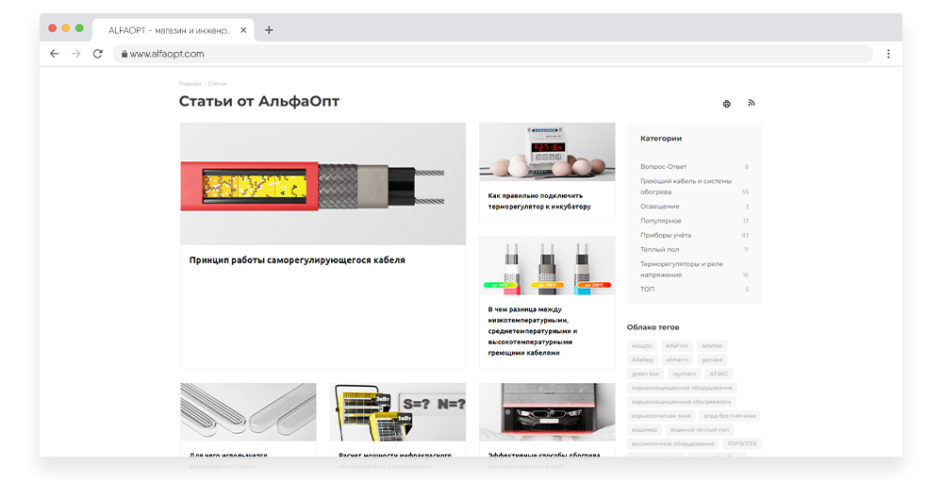Go back with browser back arrow

[54, 54]
